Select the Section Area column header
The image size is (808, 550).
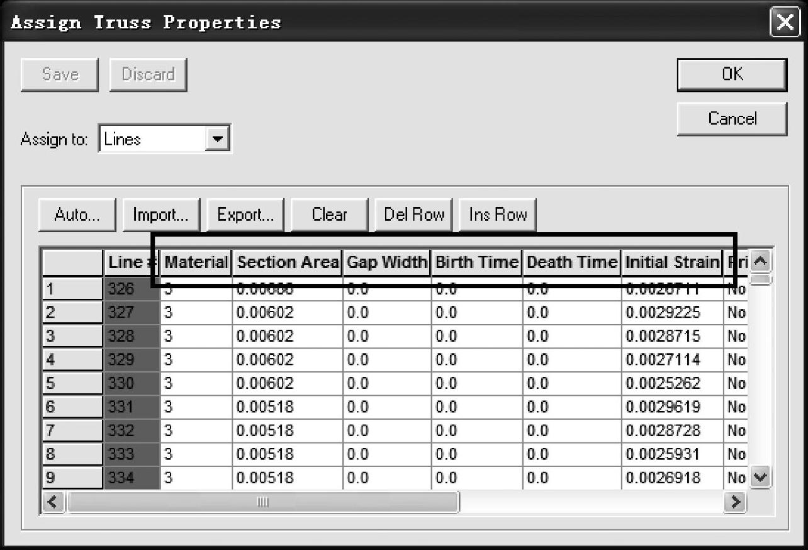click(x=288, y=262)
